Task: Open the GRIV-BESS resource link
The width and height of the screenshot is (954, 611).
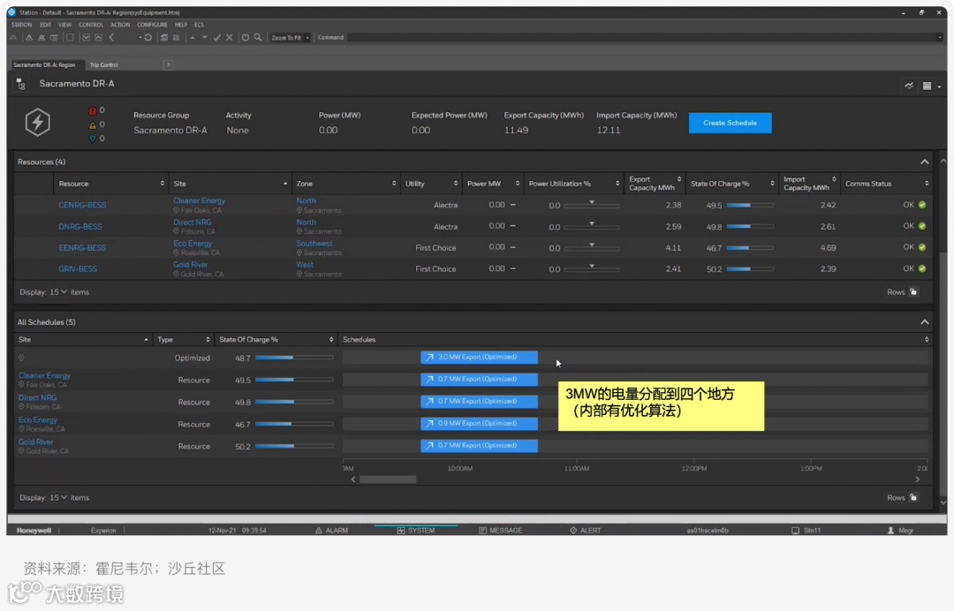Action: (78, 269)
